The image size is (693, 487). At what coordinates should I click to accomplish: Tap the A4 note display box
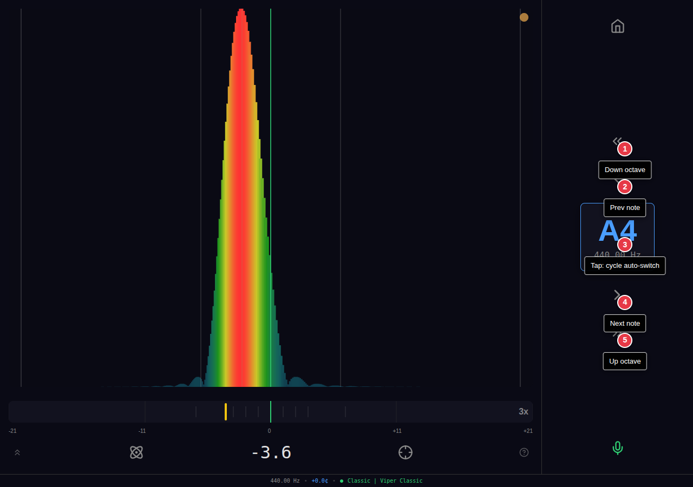pos(617,226)
